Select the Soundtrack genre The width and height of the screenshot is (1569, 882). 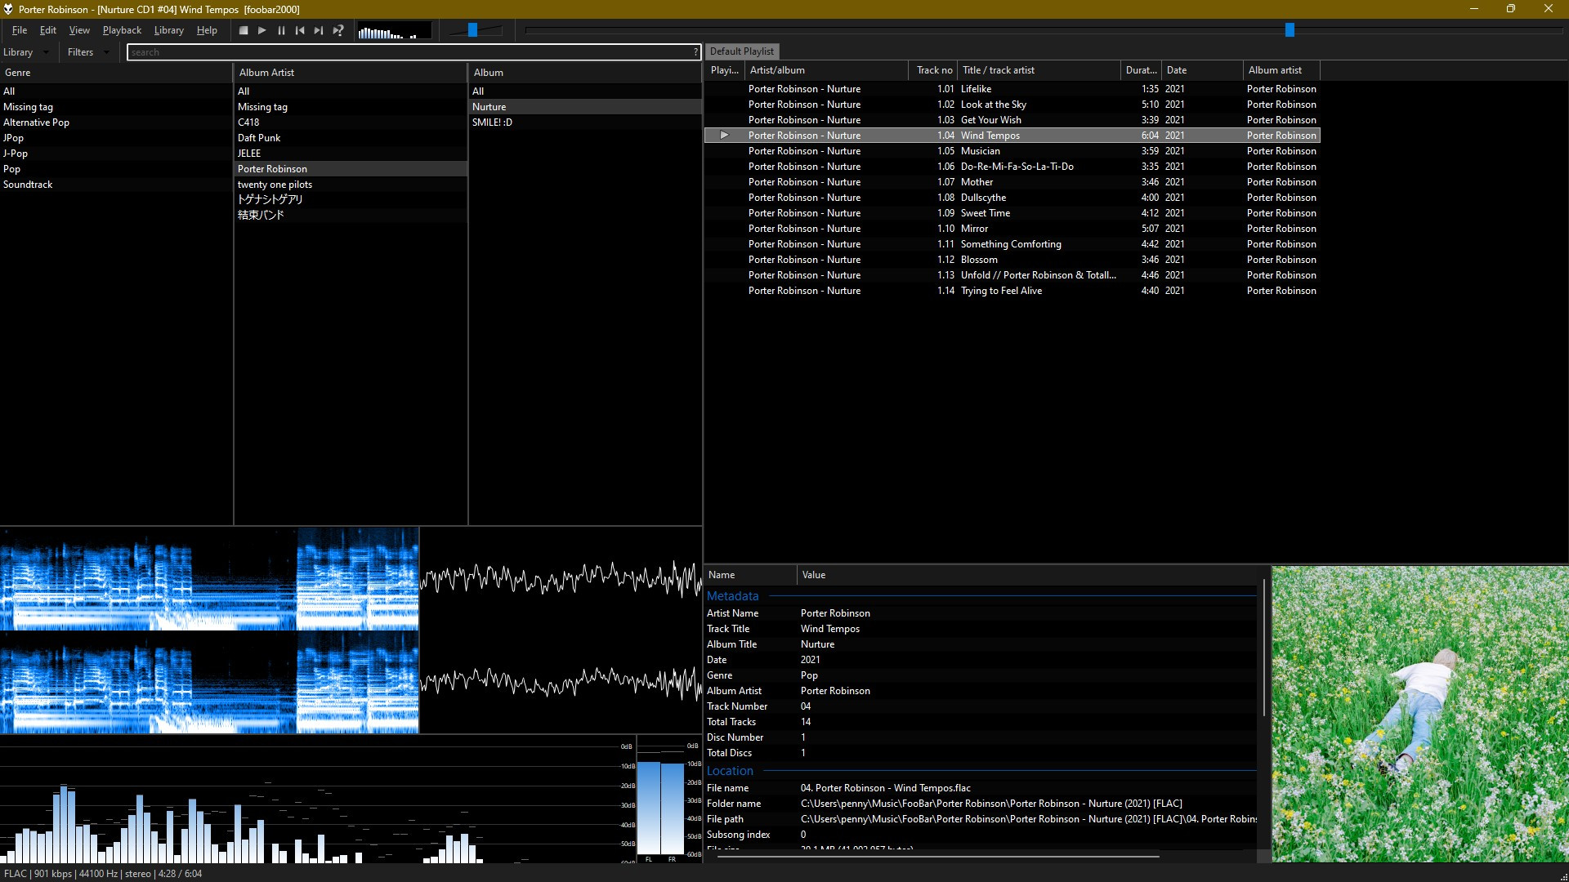(x=116, y=185)
